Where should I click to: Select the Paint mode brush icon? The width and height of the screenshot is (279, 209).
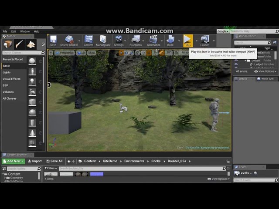pyautogui.click(x=19, y=44)
